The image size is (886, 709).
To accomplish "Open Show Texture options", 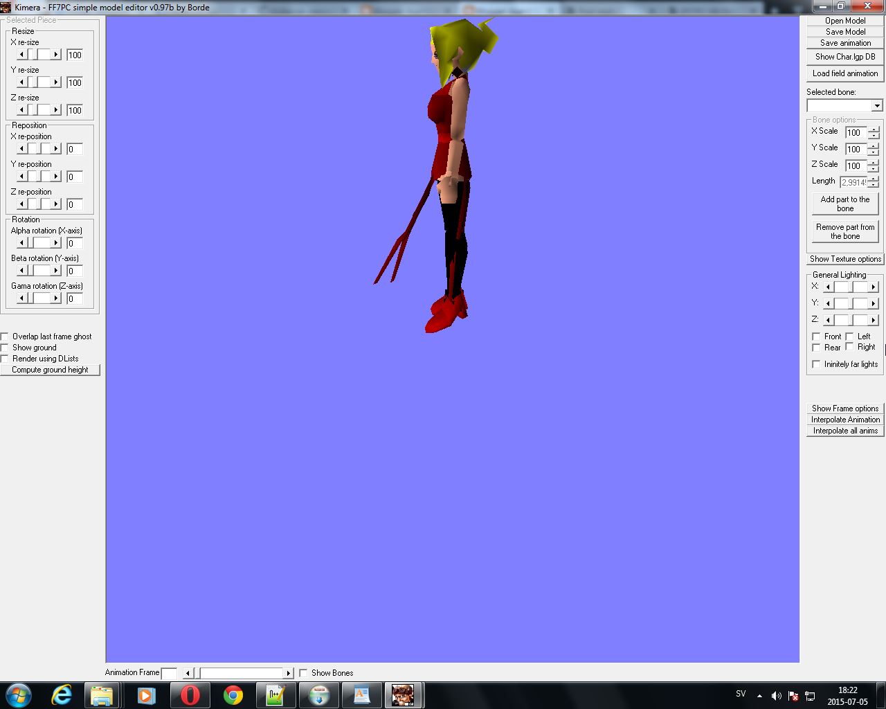I will coord(845,259).
